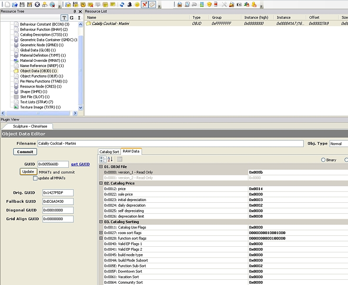Select the Binary radio button
Image resolution: width=348 pixels, height=285 pixels.
pos(323,160)
